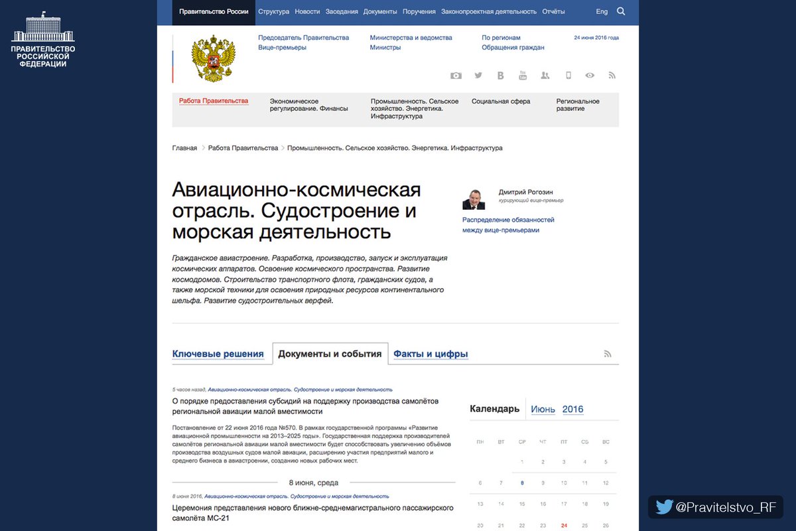The height and width of the screenshot is (531, 796).
Task: Click the Промышленность. Сельское хозяйство breadcrumb
Action: pyautogui.click(x=395, y=148)
